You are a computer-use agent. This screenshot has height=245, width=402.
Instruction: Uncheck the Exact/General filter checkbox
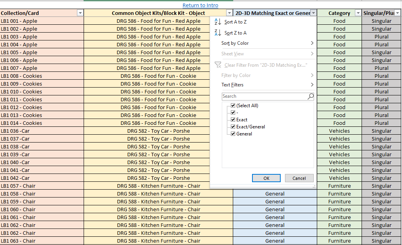pos(233,127)
